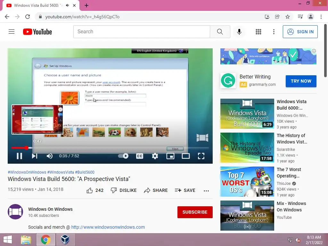Click the channel watermark in video
The image size is (328, 246).
point(202,138)
